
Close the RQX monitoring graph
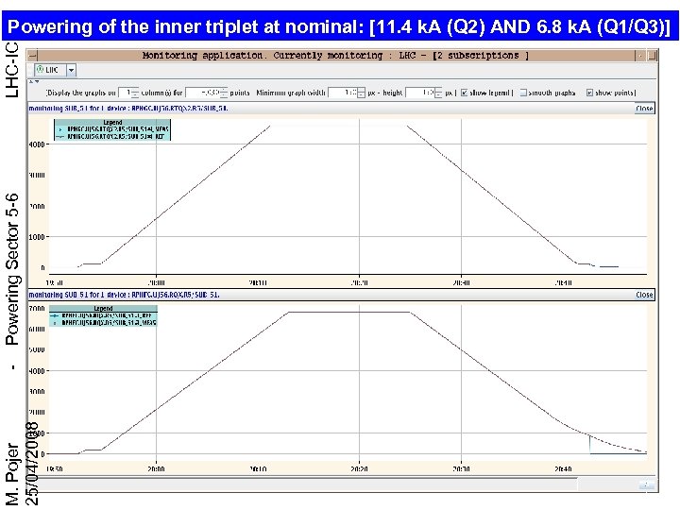tap(644, 295)
